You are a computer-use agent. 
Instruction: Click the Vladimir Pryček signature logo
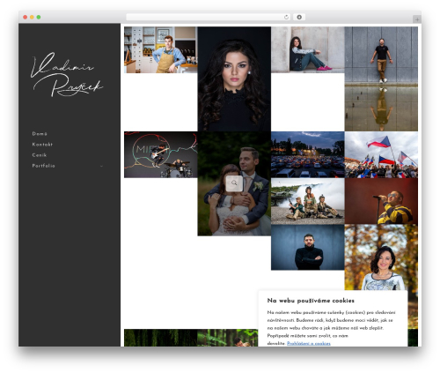[x=67, y=75]
